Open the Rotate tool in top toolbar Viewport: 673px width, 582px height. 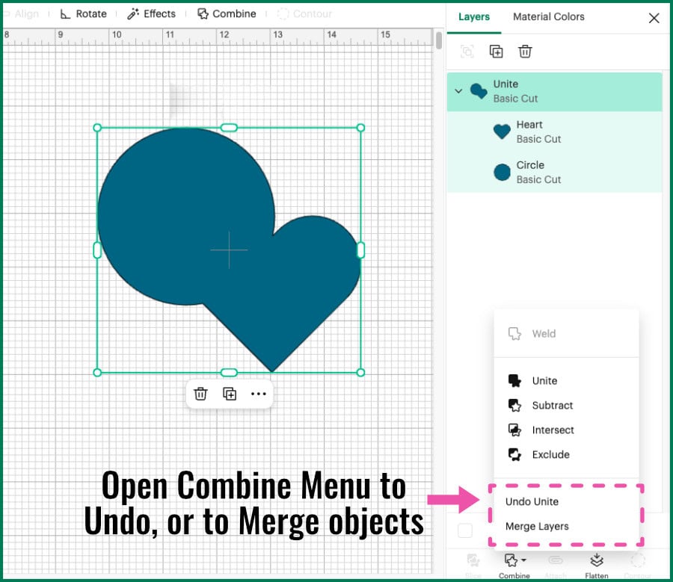[x=83, y=13]
